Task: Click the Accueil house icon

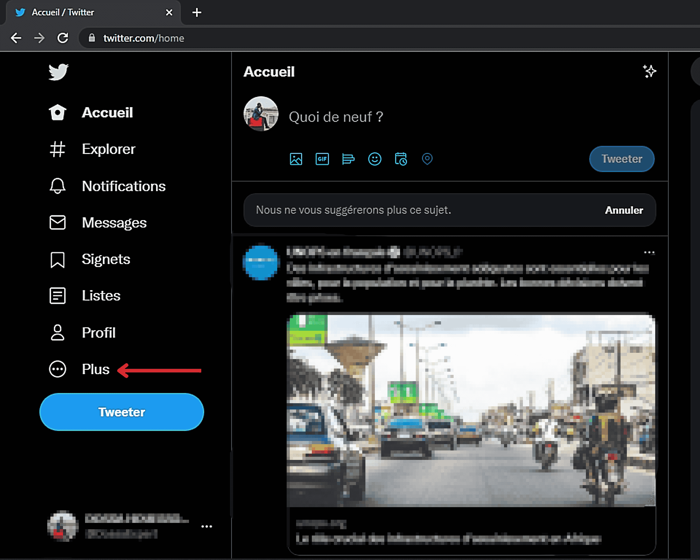Action: pyautogui.click(x=58, y=113)
